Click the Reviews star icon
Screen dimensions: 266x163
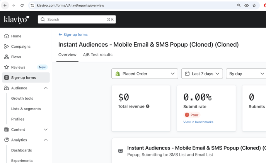click(x=7, y=67)
